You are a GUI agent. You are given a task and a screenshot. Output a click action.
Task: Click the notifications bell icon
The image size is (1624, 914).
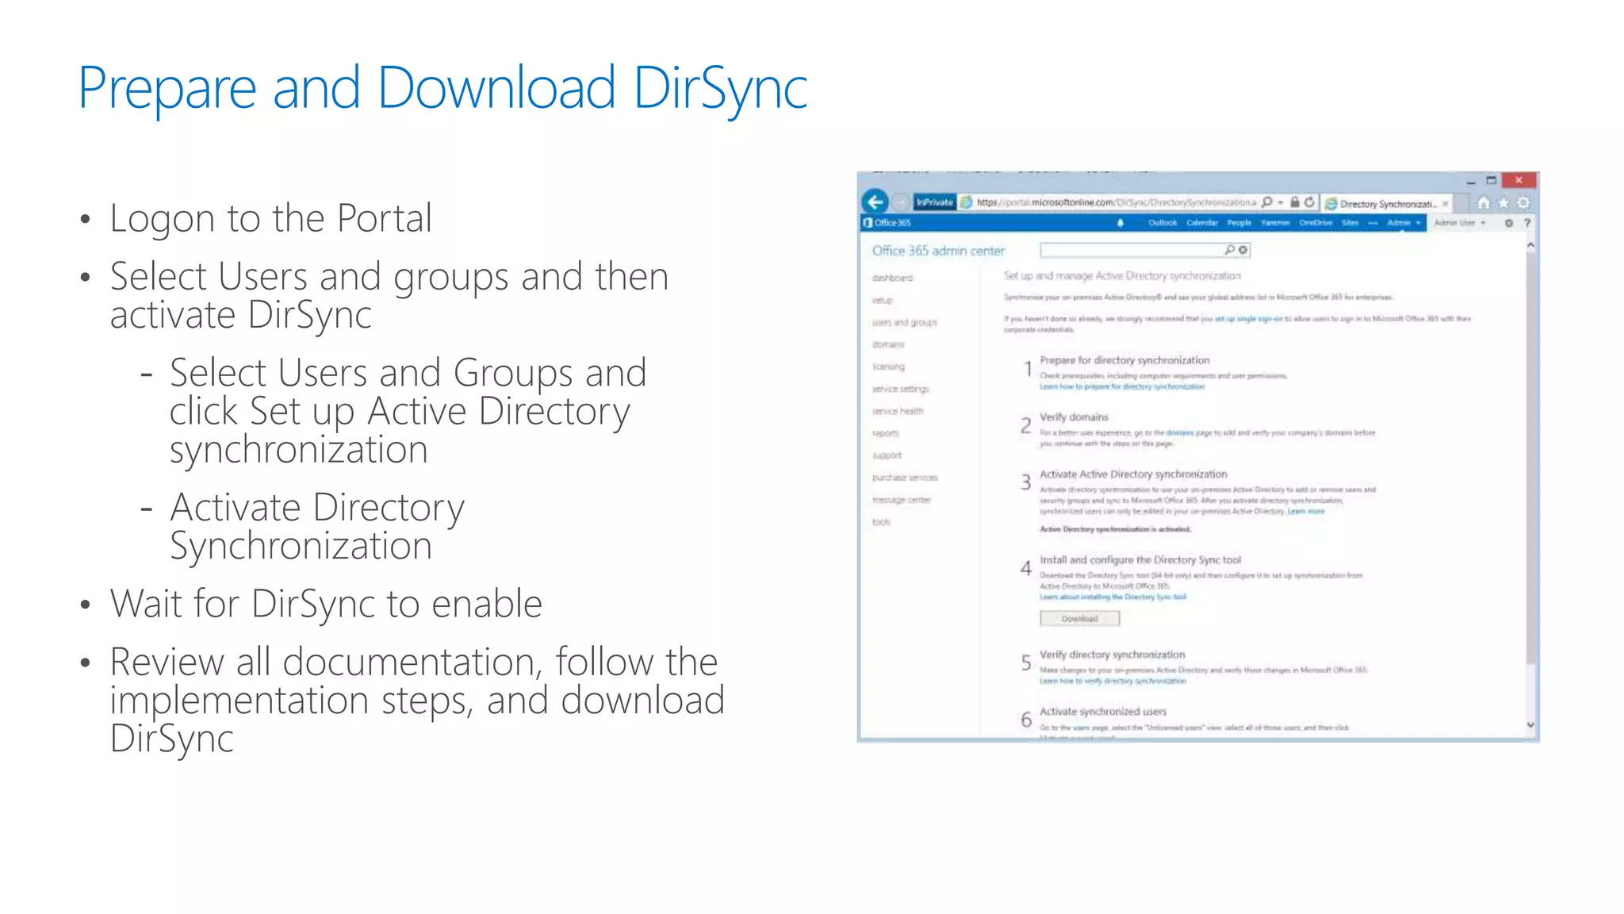point(1120,223)
